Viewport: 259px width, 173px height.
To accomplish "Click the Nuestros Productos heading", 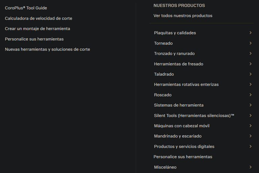I will click(x=179, y=5).
